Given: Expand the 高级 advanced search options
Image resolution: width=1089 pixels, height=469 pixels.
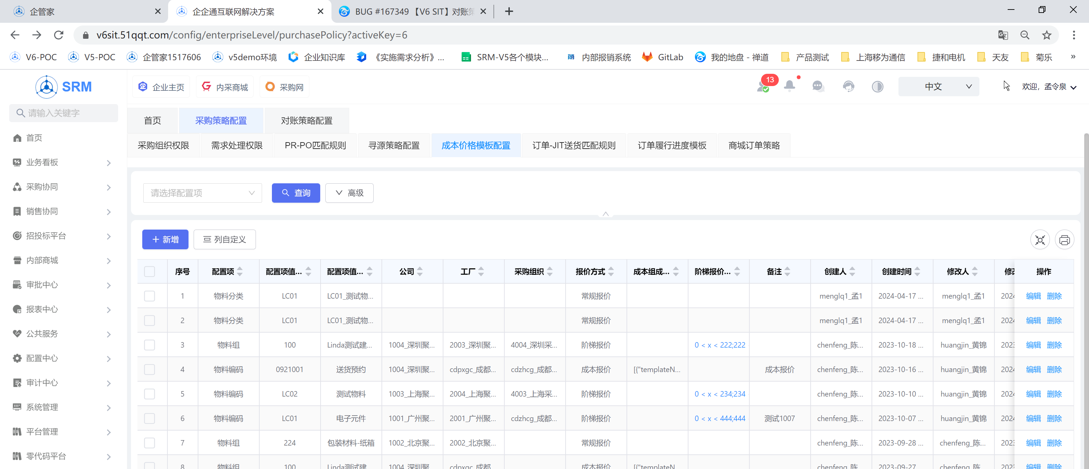Looking at the screenshot, I should coord(349,193).
